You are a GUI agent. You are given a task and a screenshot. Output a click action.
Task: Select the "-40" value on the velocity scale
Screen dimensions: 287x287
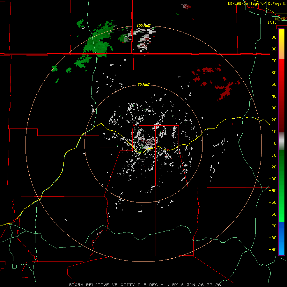point(273,191)
